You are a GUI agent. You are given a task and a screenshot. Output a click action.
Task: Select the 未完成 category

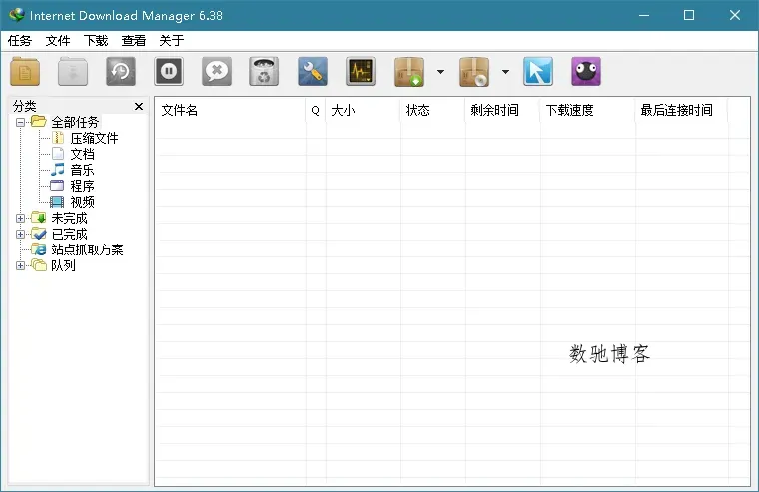(69, 218)
